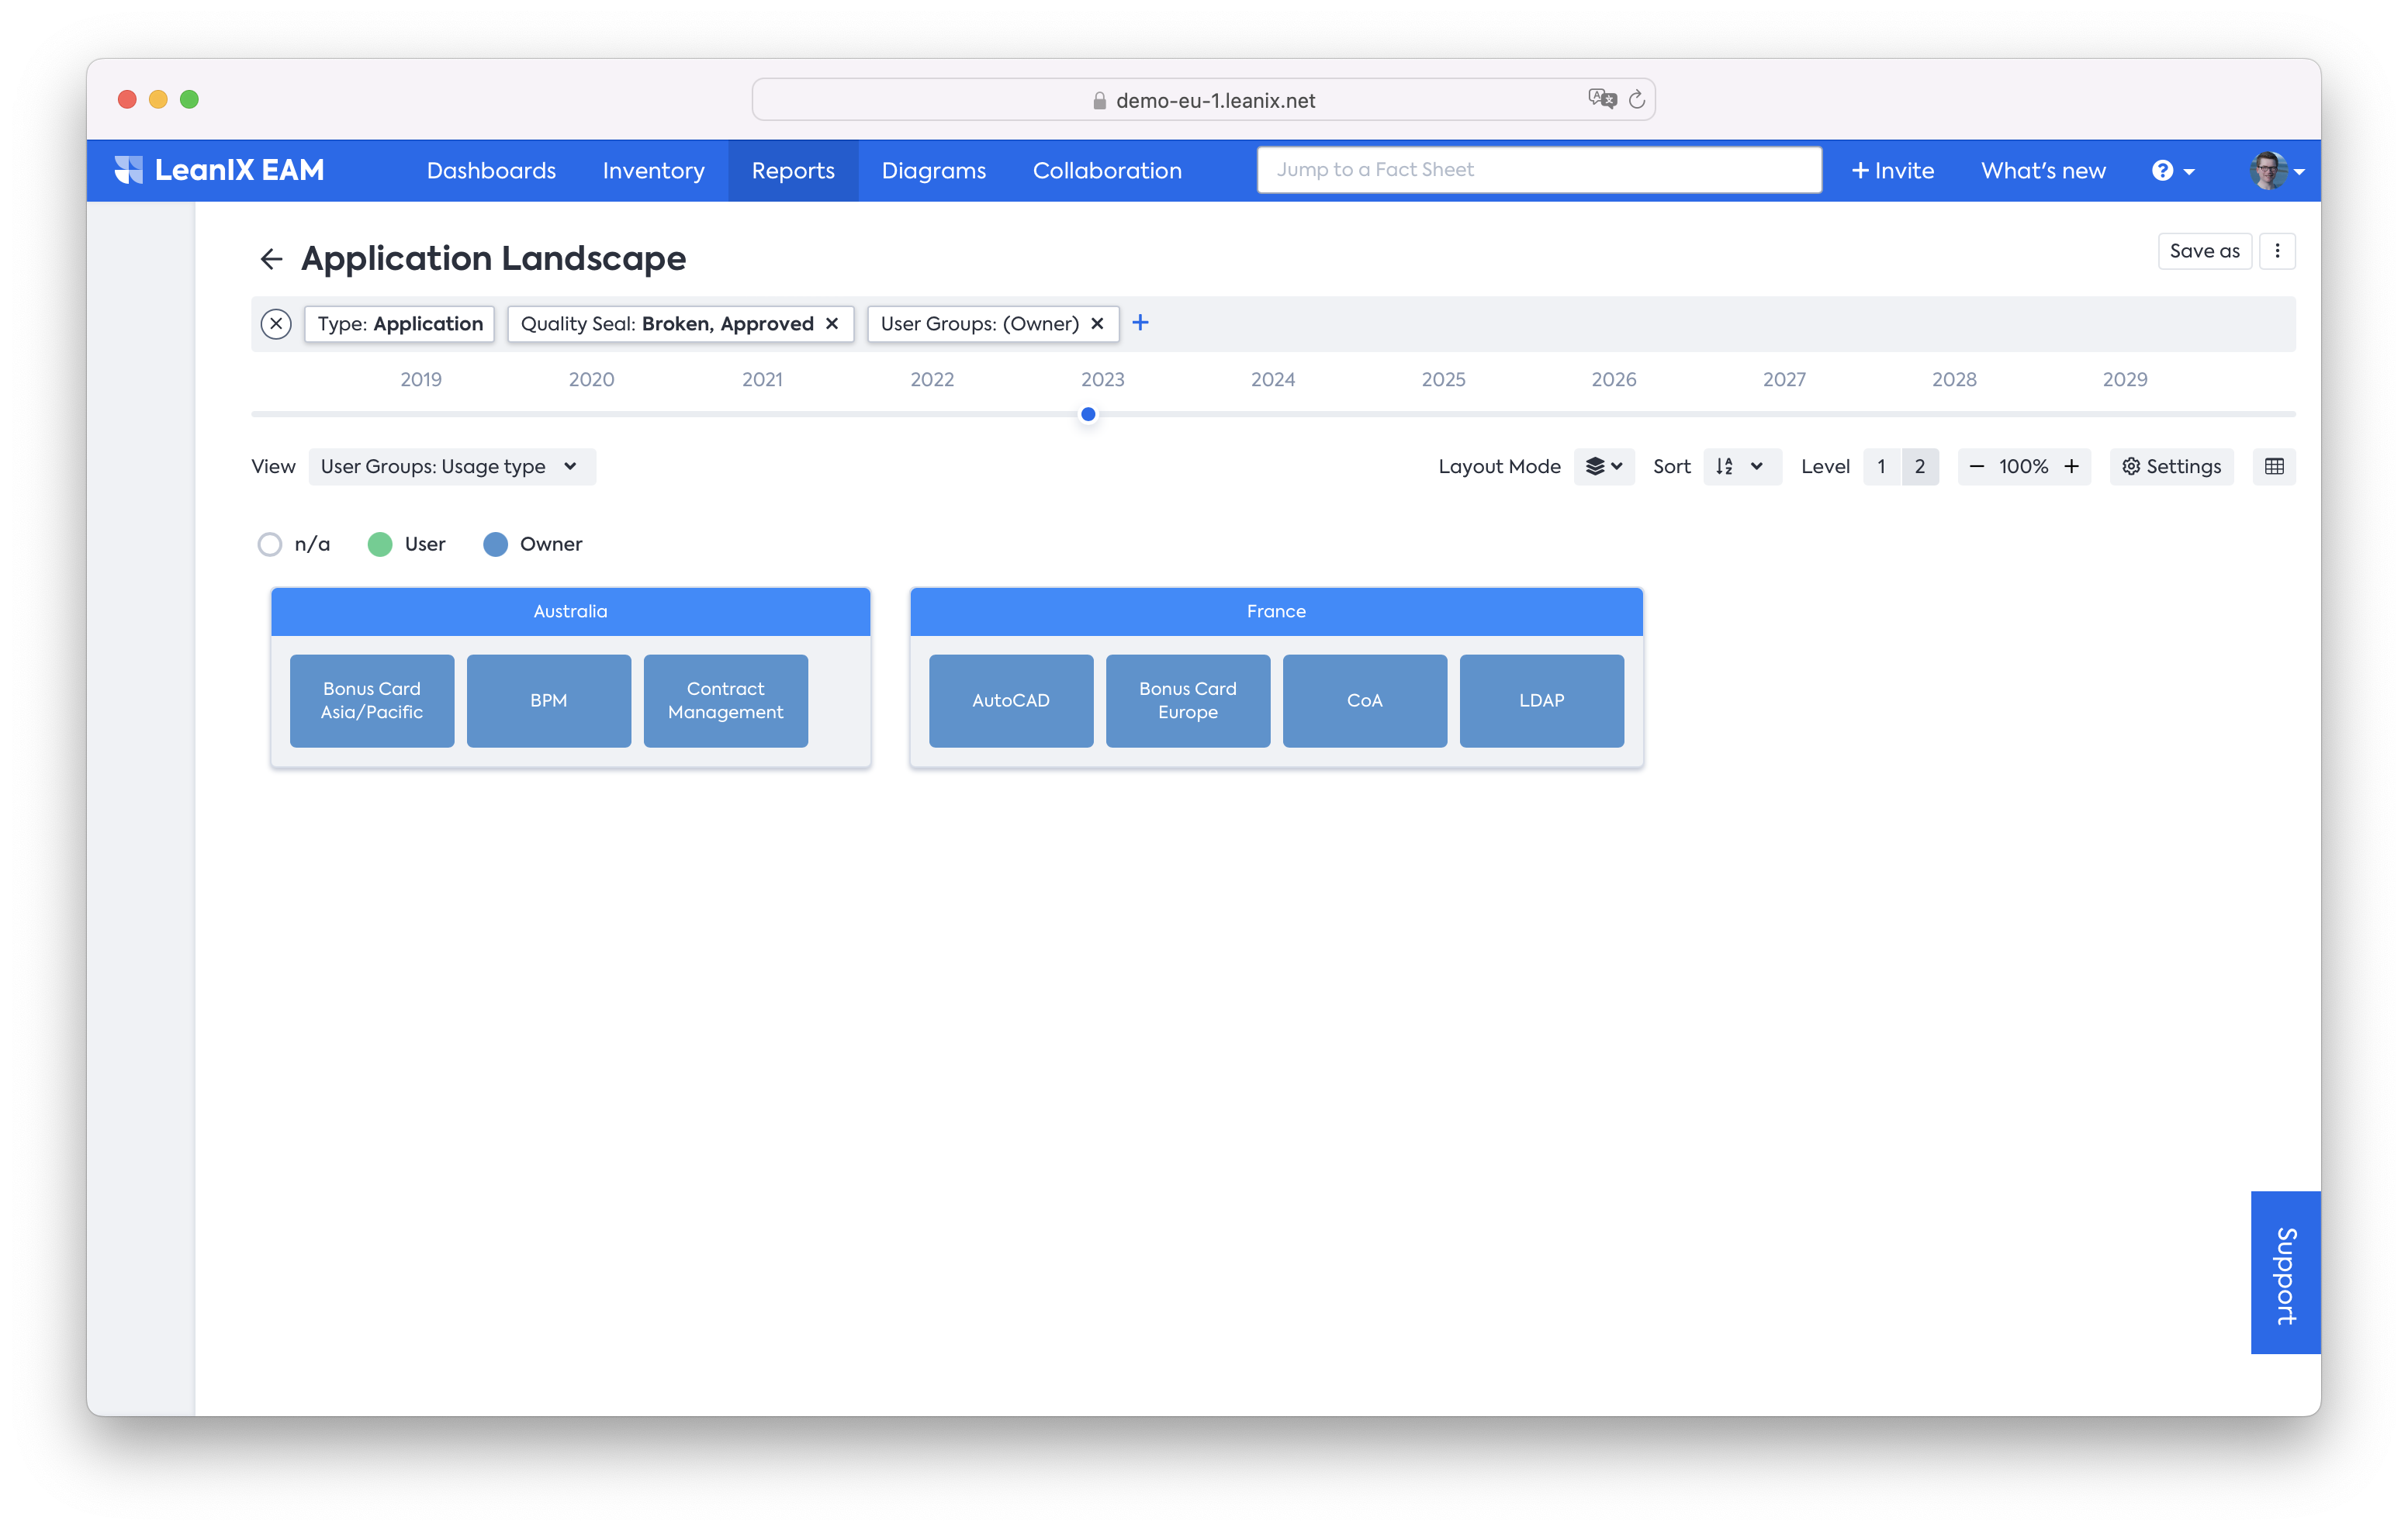This screenshot has height=1531, width=2408.
Task: Remove the User Groups filter
Action: coord(1097,324)
